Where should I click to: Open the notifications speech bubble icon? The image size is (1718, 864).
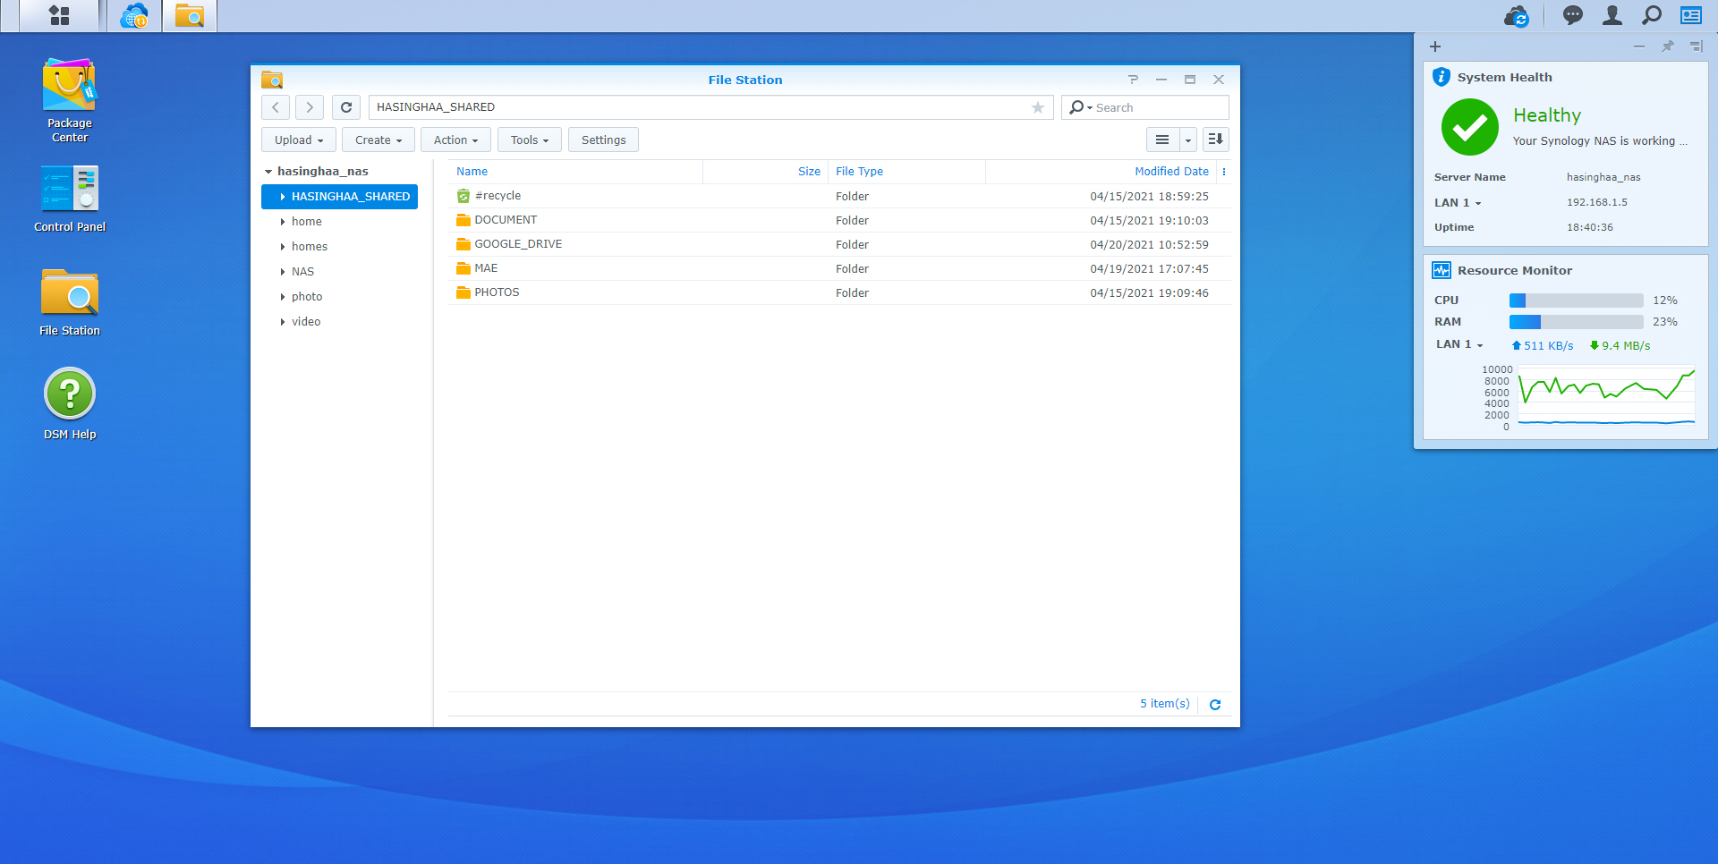[x=1572, y=15]
